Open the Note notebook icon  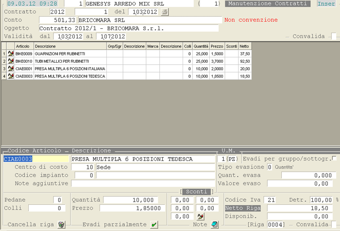click(x=215, y=225)
